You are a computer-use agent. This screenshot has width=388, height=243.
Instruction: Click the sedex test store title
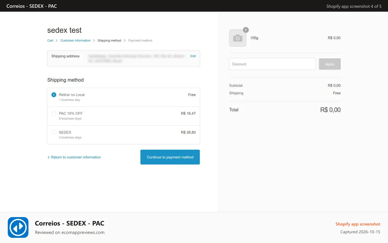coord(64,30)
